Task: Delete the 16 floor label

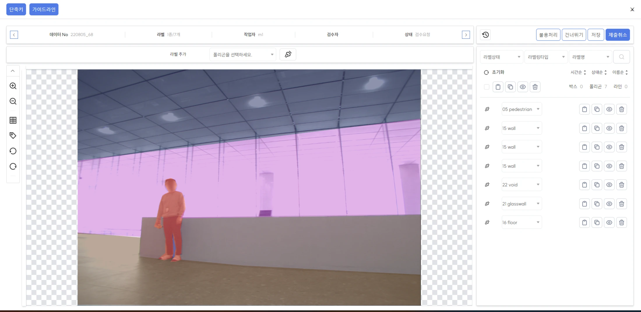Action: [x=621, y=223]
